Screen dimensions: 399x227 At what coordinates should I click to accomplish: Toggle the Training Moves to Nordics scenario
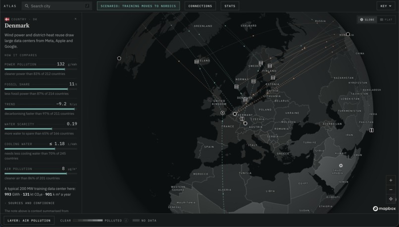[138, 6]
